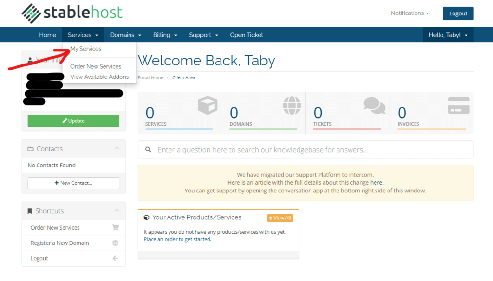
Task: Click the green Update button
Action: click(x=73, y=121)
